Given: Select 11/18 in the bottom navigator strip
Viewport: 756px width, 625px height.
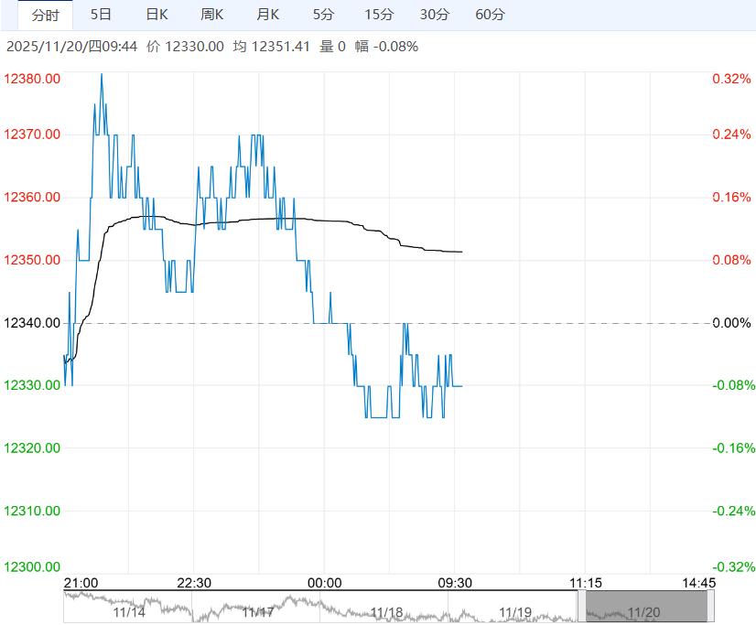Looking at the screenshot, I should pyautogui.click(x=387, y=612).
